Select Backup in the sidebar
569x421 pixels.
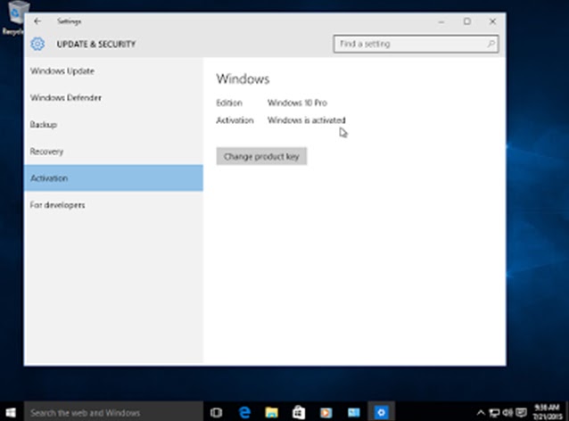(x=113, y=125)
